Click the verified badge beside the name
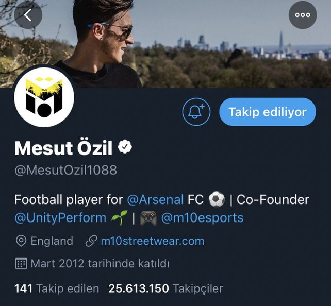 pos(125,148)
